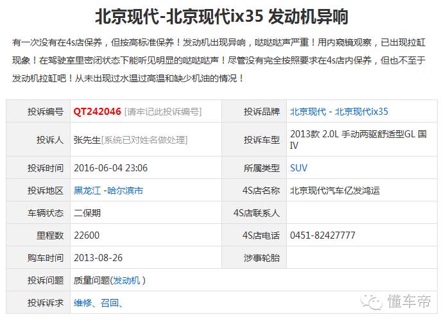Open the 黑龙江 region link

[x=87, y=191]
